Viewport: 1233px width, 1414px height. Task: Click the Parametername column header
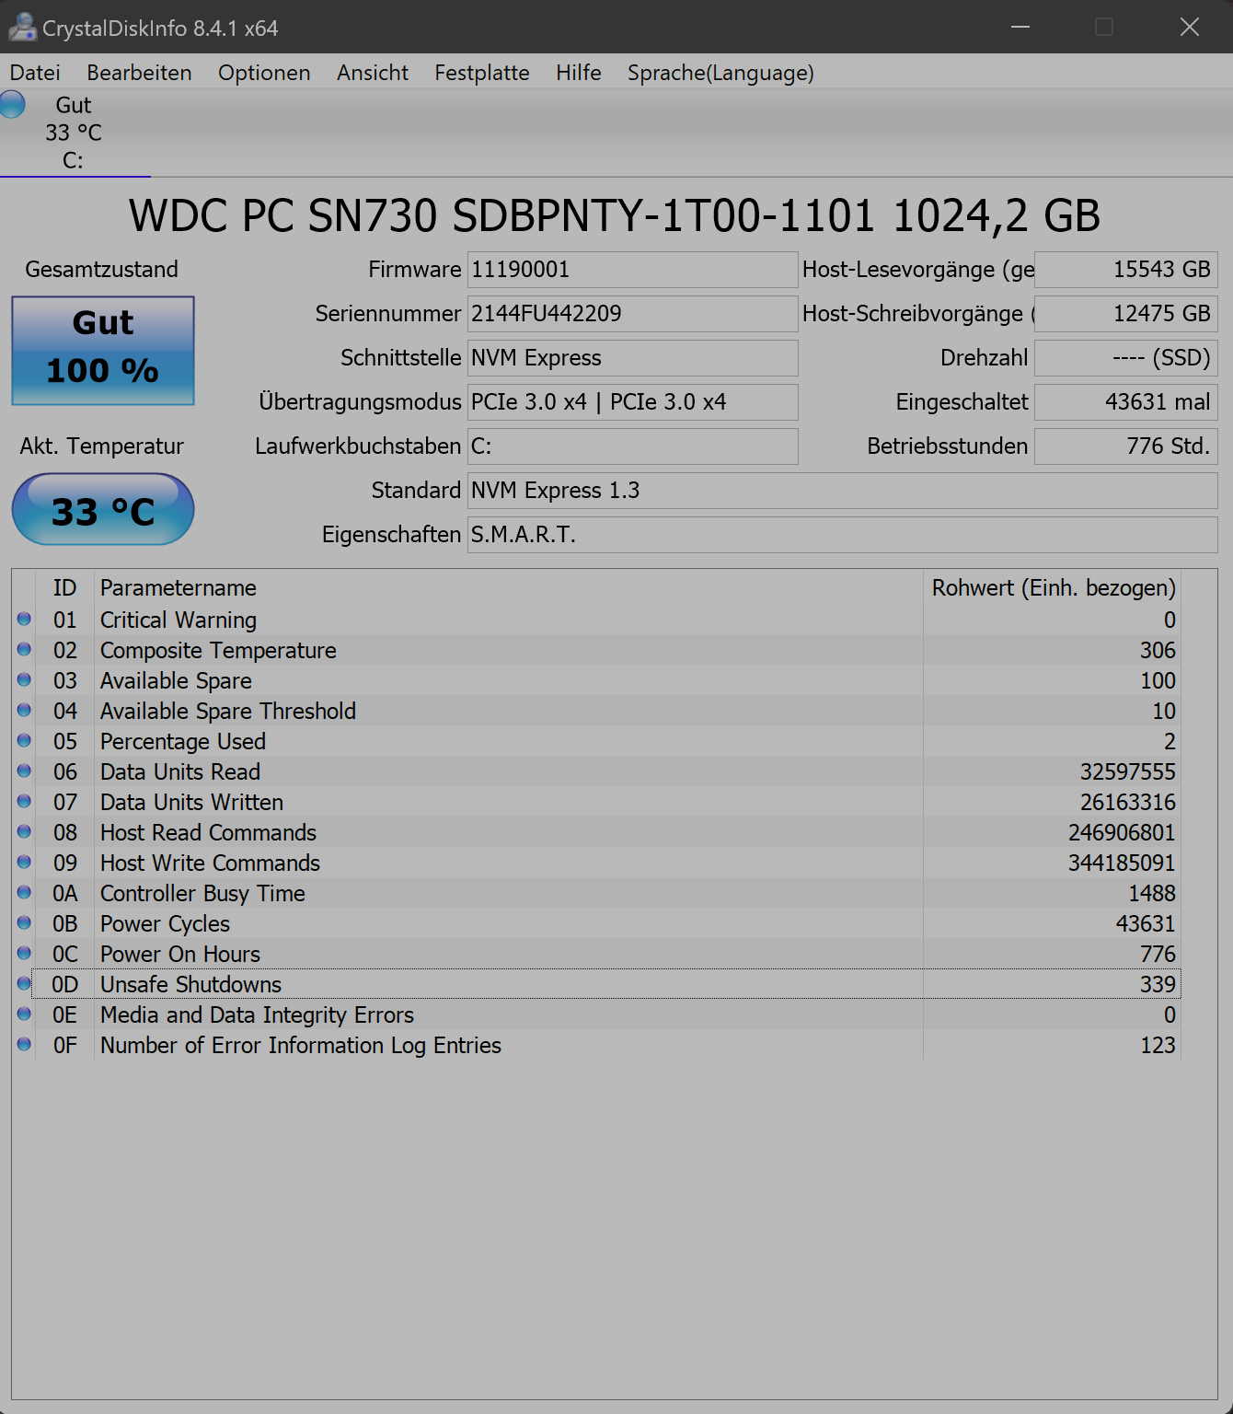point(508,587)
